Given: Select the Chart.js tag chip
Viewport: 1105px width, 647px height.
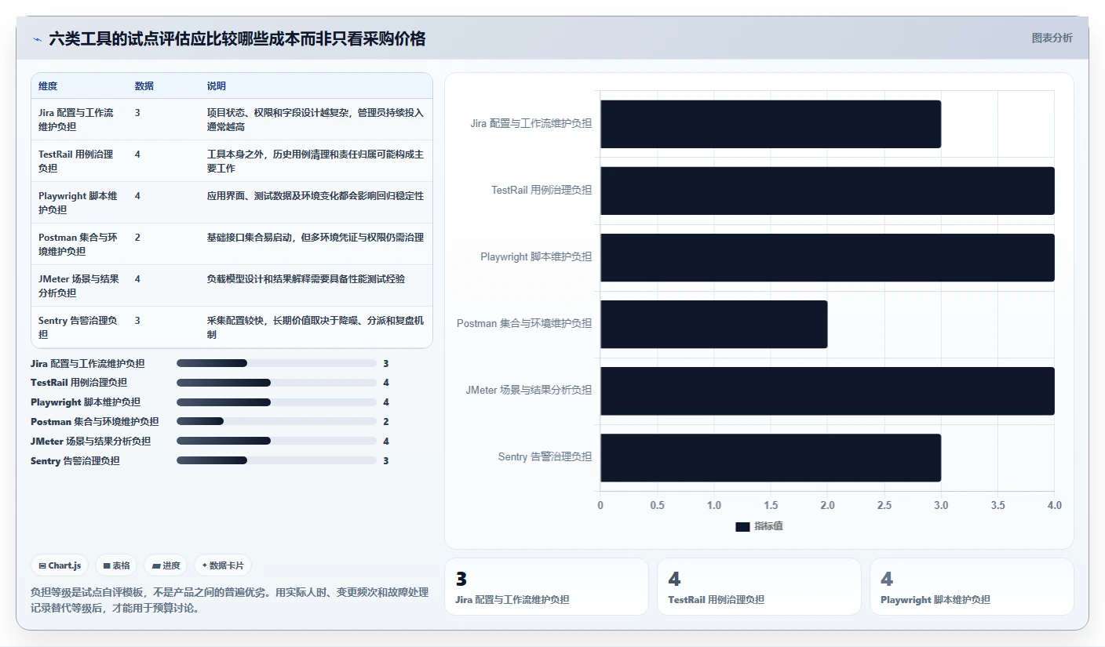Looking at the screenshot, I should coord(60,565).
